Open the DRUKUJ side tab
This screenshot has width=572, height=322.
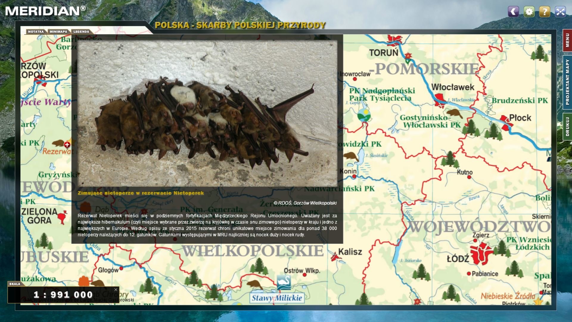tap(567, 126)
